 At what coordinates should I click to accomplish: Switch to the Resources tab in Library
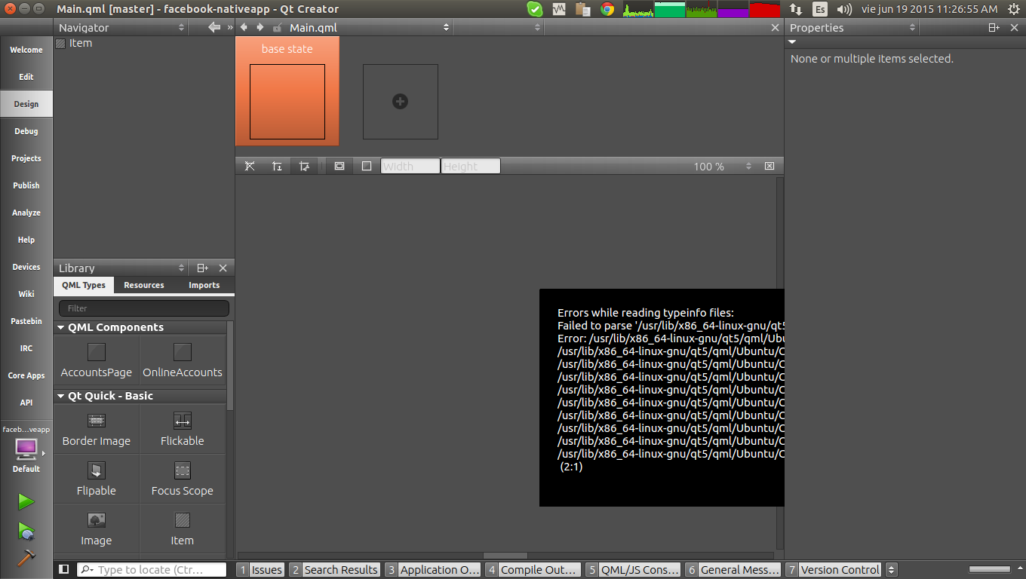coord(143,285)
